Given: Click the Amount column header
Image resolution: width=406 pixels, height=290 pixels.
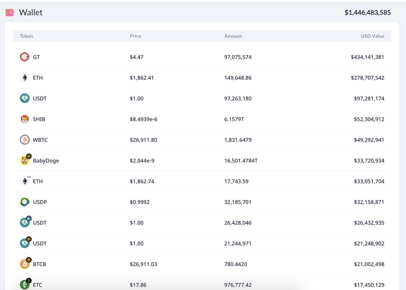Looking at the screenshot, I should tap(233, 36).
